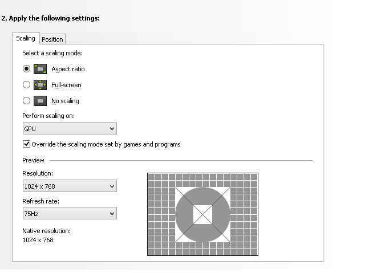Click the 'Full-screen' text label
Screen dimensions: 369x273
(x=66, y=85)
